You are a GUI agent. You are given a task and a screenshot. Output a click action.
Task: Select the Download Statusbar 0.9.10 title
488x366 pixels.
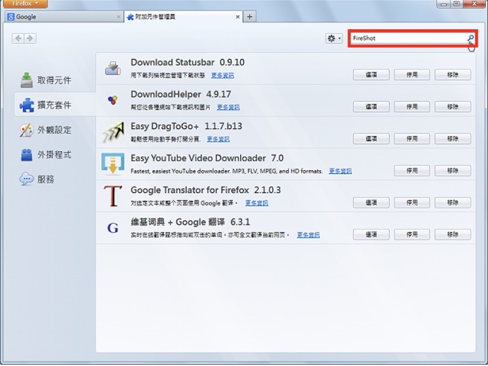tap(187, 62)
